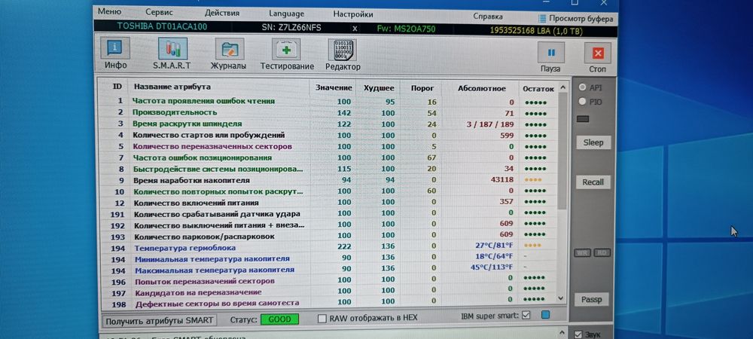Select the PIO radio button
Image resolution: width=753 pixels, height=339 pixels.
coord(583,101)
